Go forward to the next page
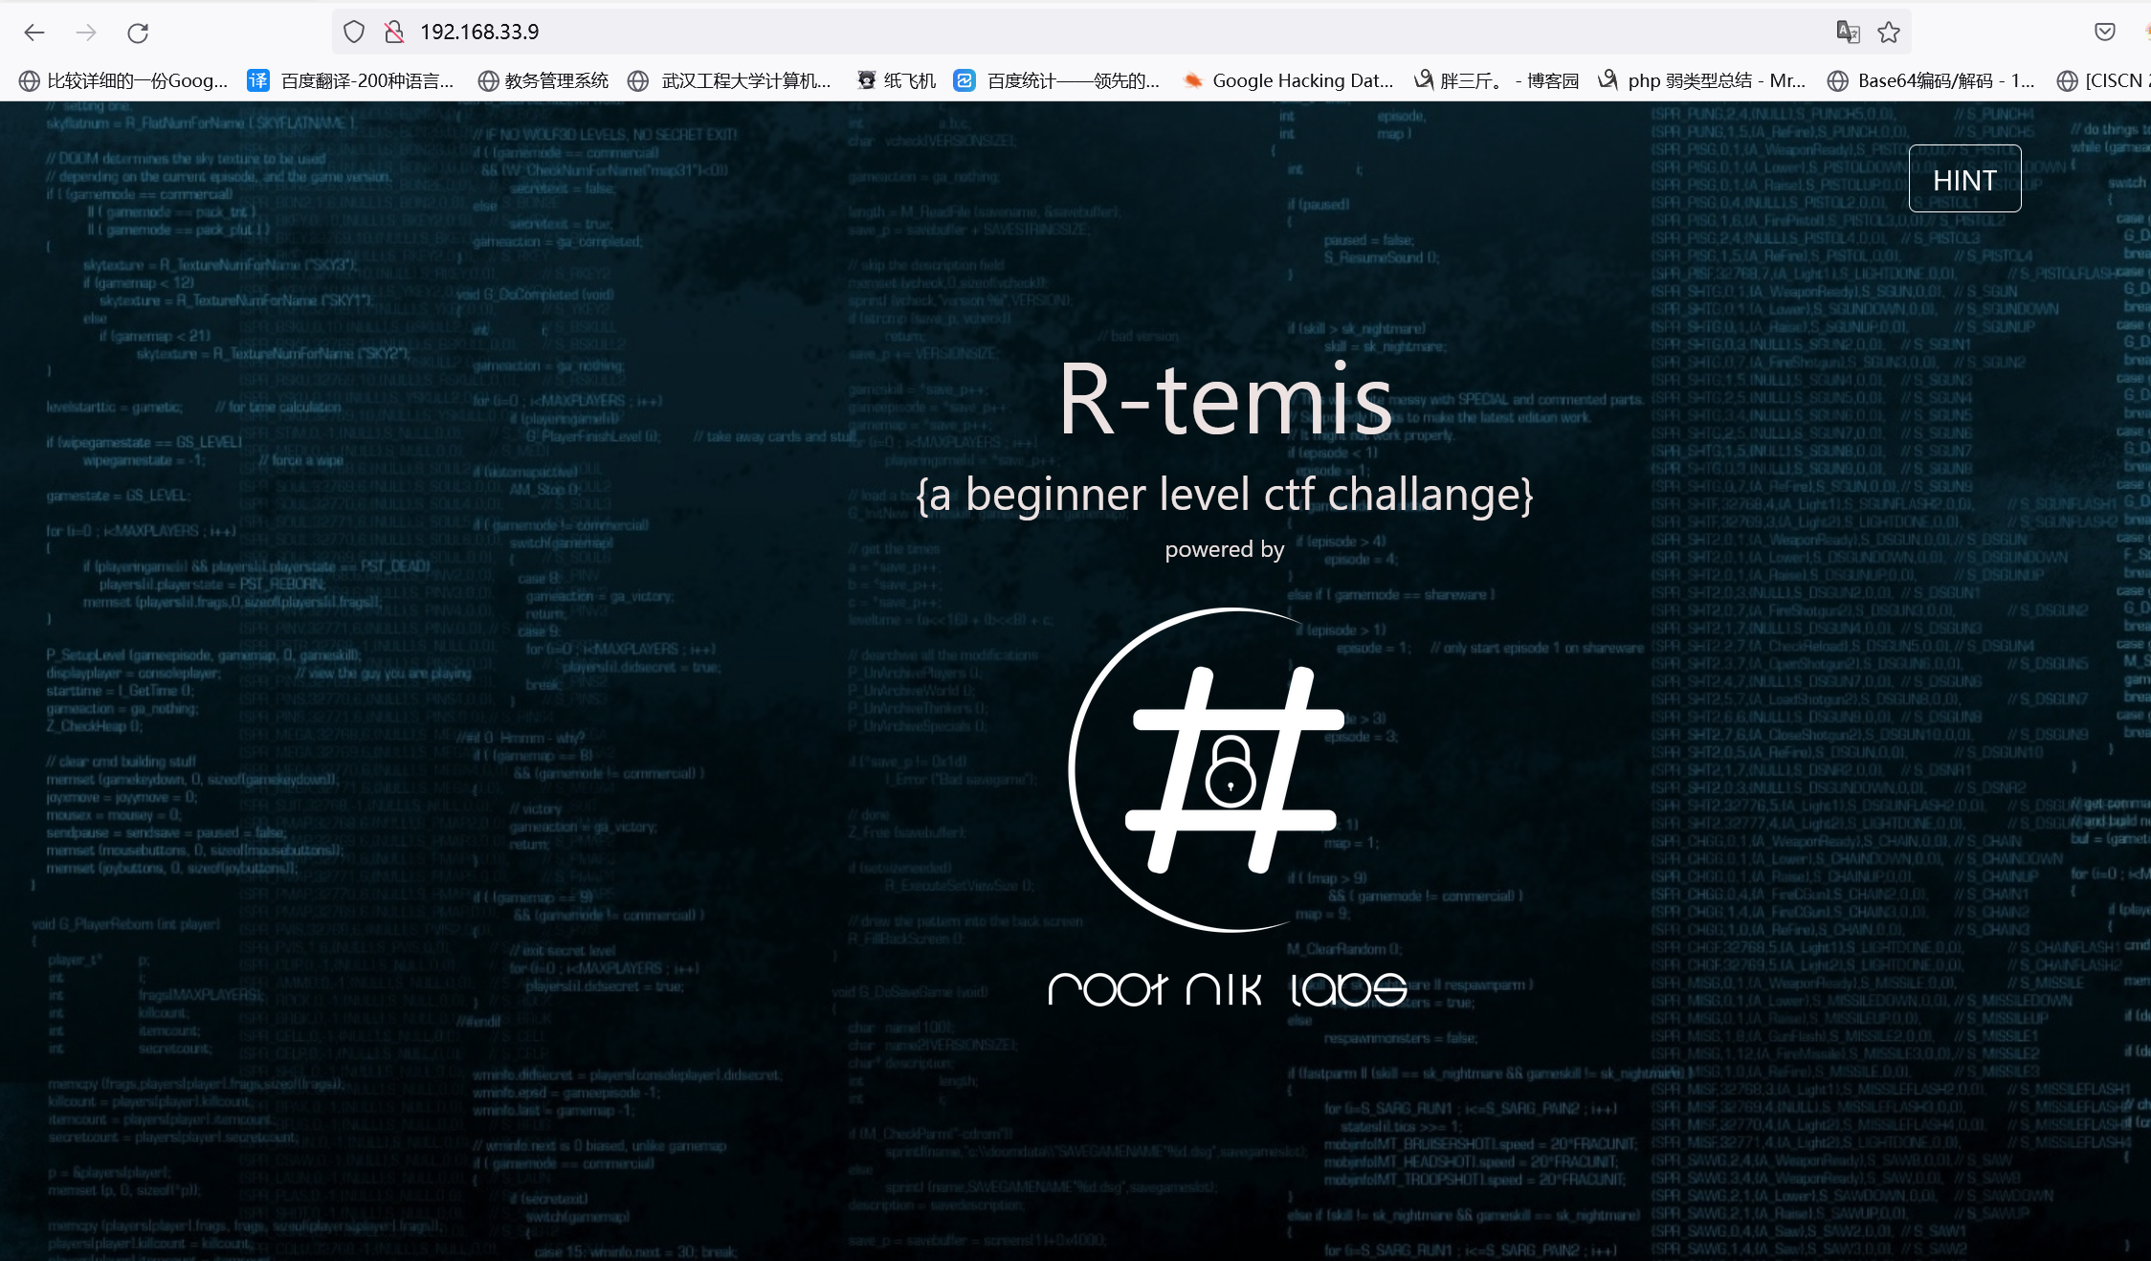 86,33
